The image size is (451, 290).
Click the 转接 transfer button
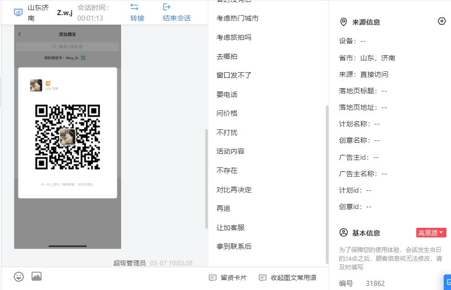click(137, 12)
